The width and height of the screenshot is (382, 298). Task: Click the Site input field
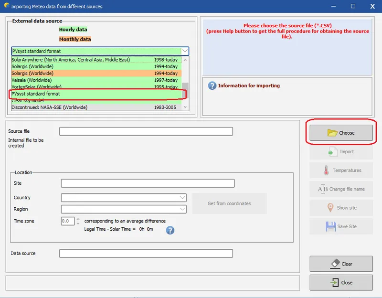click(x=148, y=183)
